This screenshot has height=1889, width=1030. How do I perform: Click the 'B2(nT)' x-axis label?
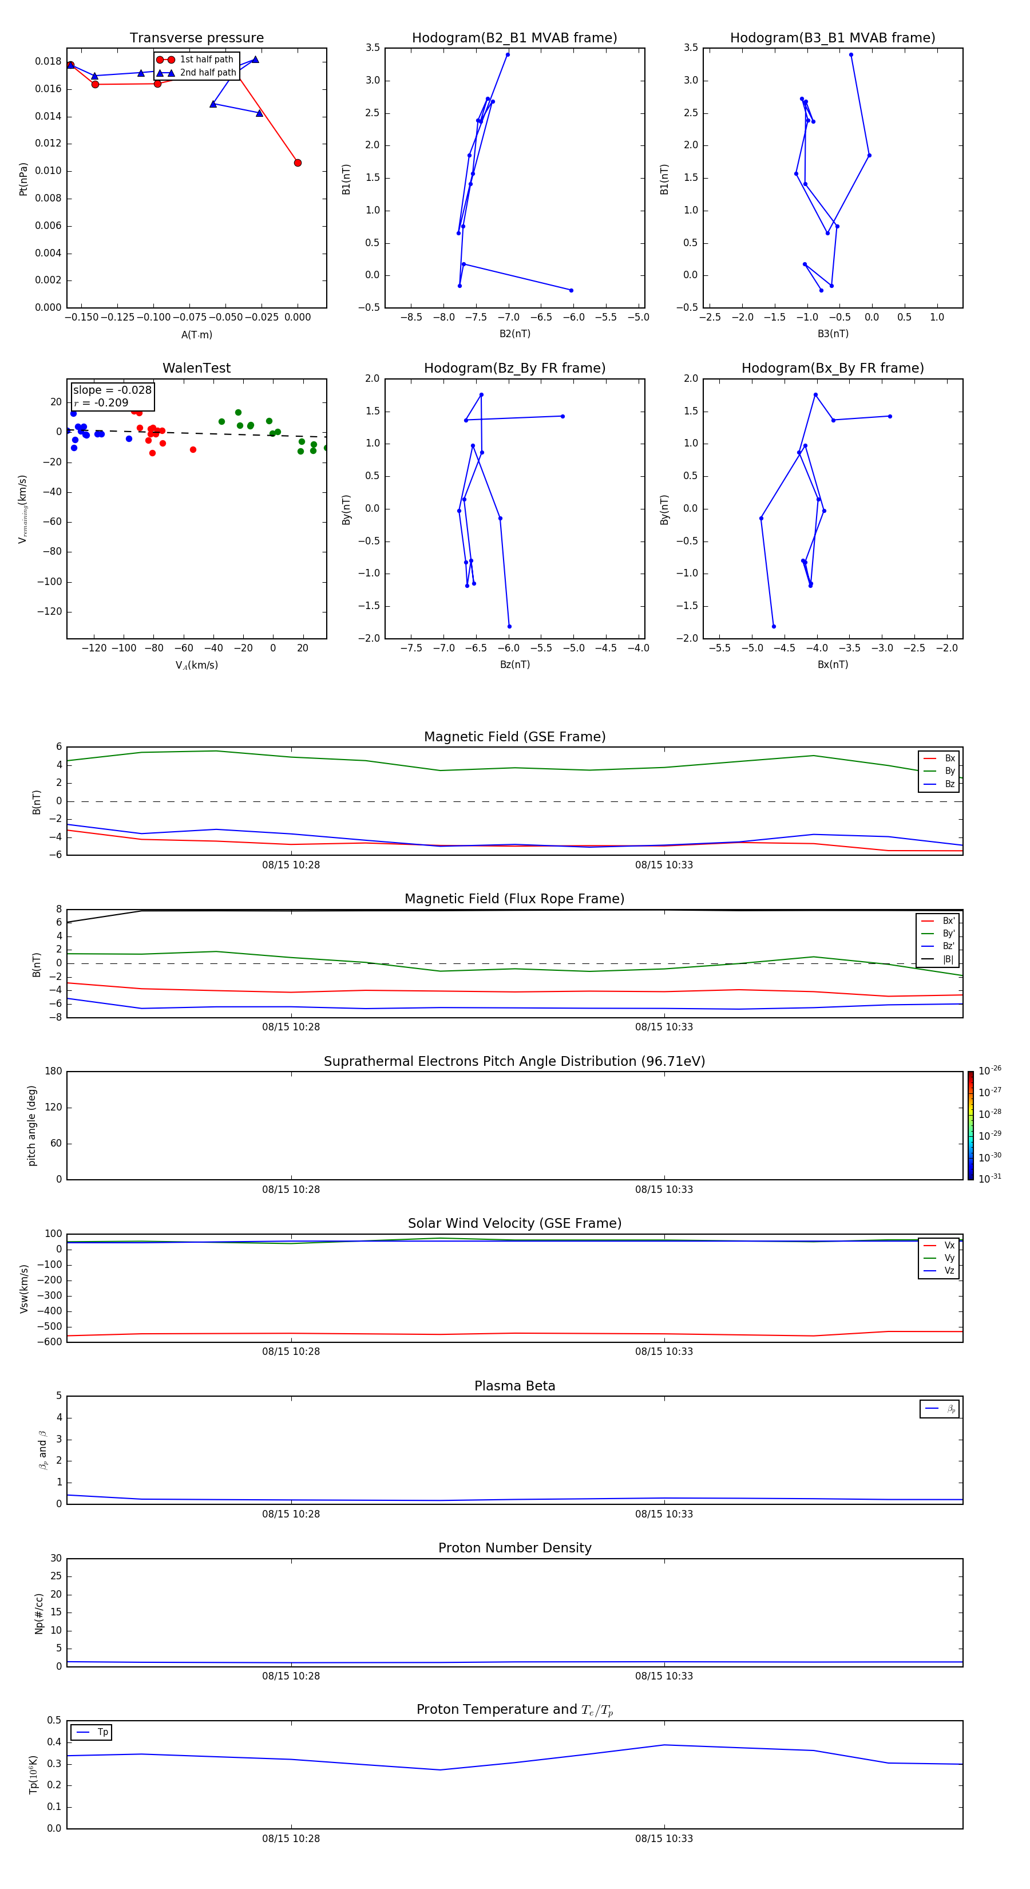click(x=514, y=334)
